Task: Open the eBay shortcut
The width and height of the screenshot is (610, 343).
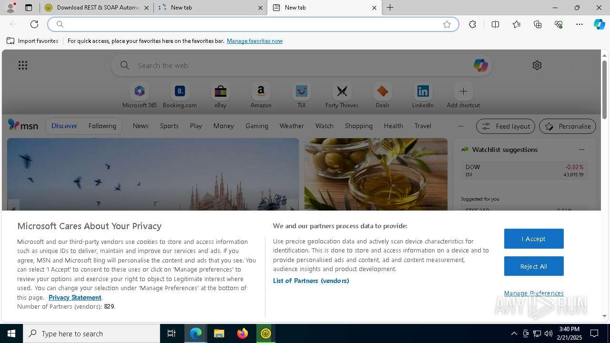Action: [x=220, y=96]
